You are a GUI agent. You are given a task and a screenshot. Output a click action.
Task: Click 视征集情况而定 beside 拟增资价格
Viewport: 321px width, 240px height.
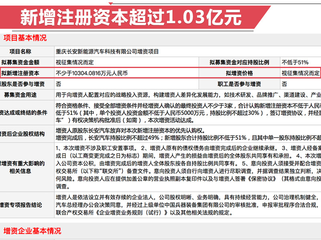point(301,73)
